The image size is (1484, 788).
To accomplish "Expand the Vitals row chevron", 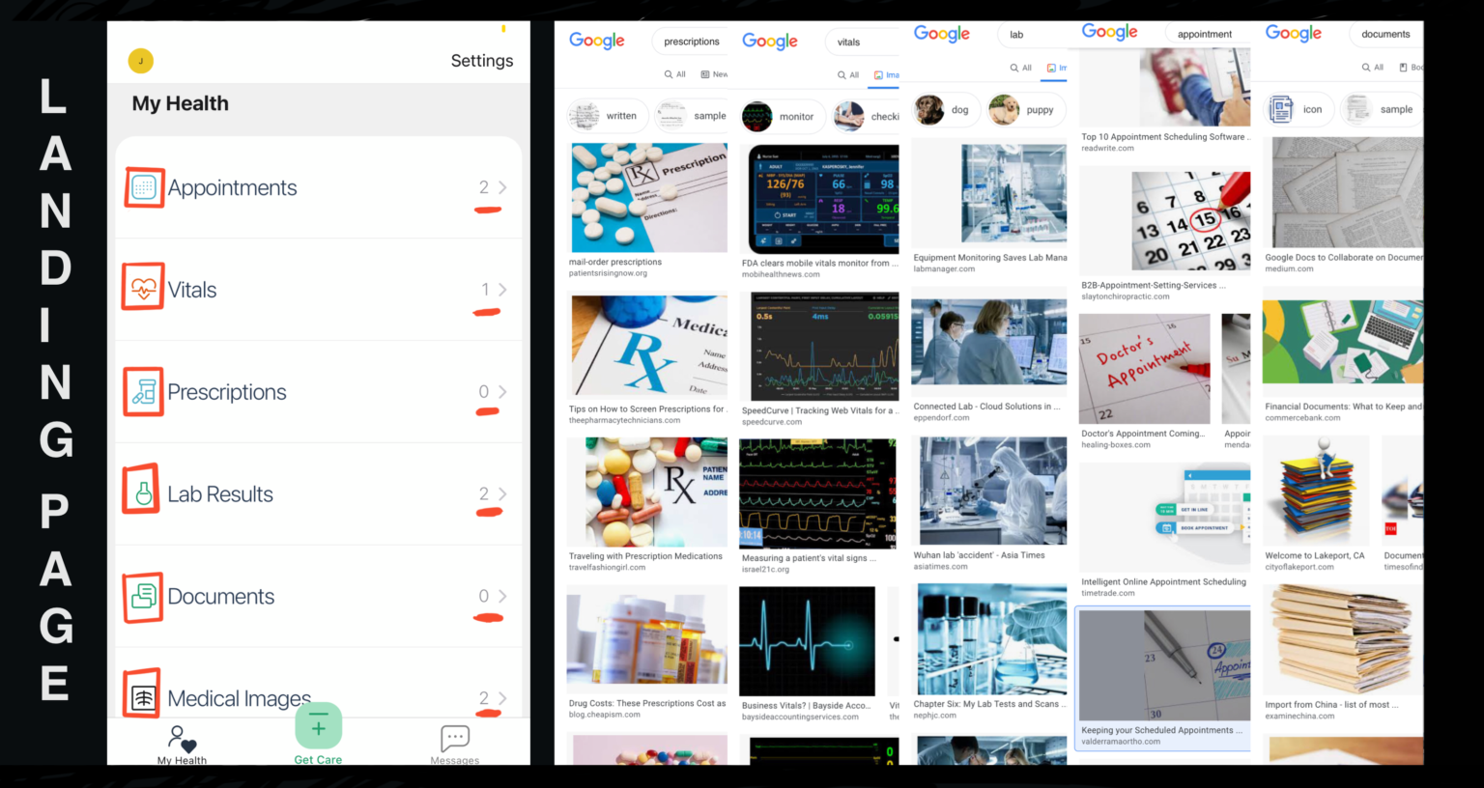I will (x=501, y=289).
